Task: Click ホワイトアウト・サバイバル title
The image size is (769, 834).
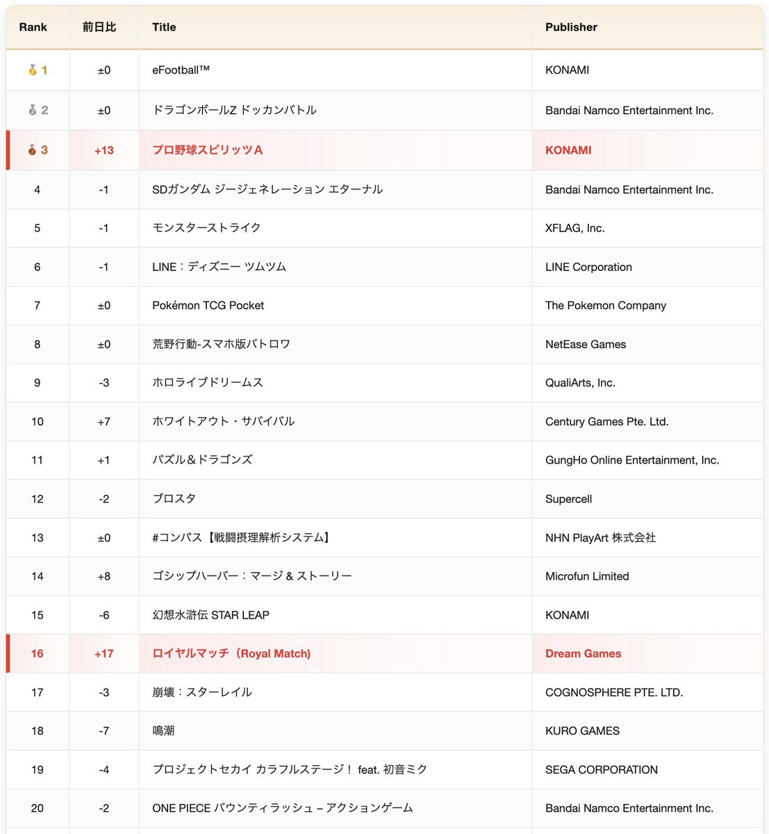Action: [224, 421]
